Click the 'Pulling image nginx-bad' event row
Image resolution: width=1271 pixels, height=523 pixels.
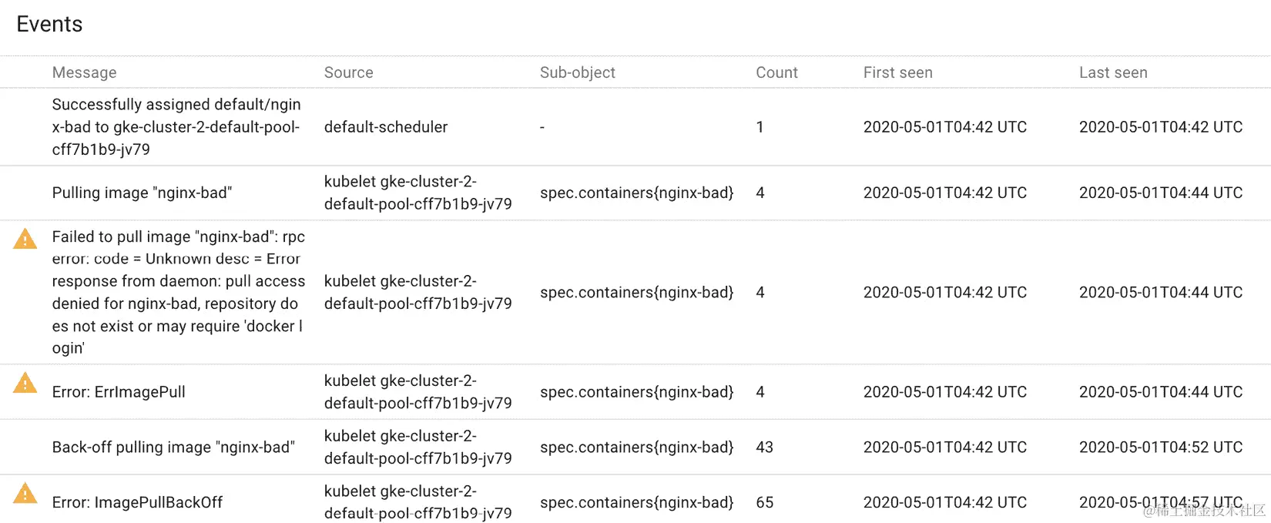(x=142, y=193)
